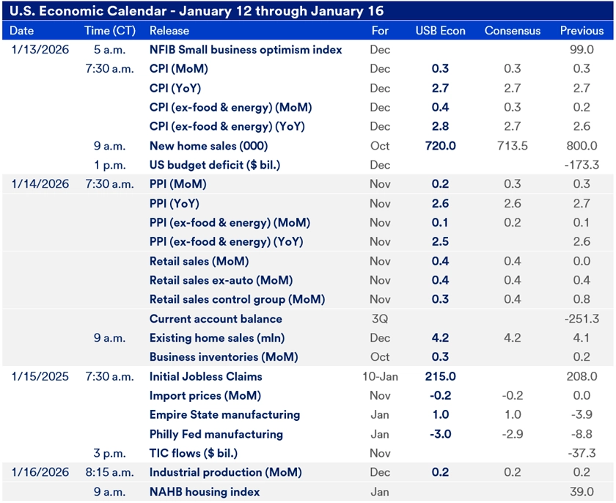Select the NFIB Small business optimism index row
The image size is (616, 503).
pyautogui.click(x=244, y=50)
